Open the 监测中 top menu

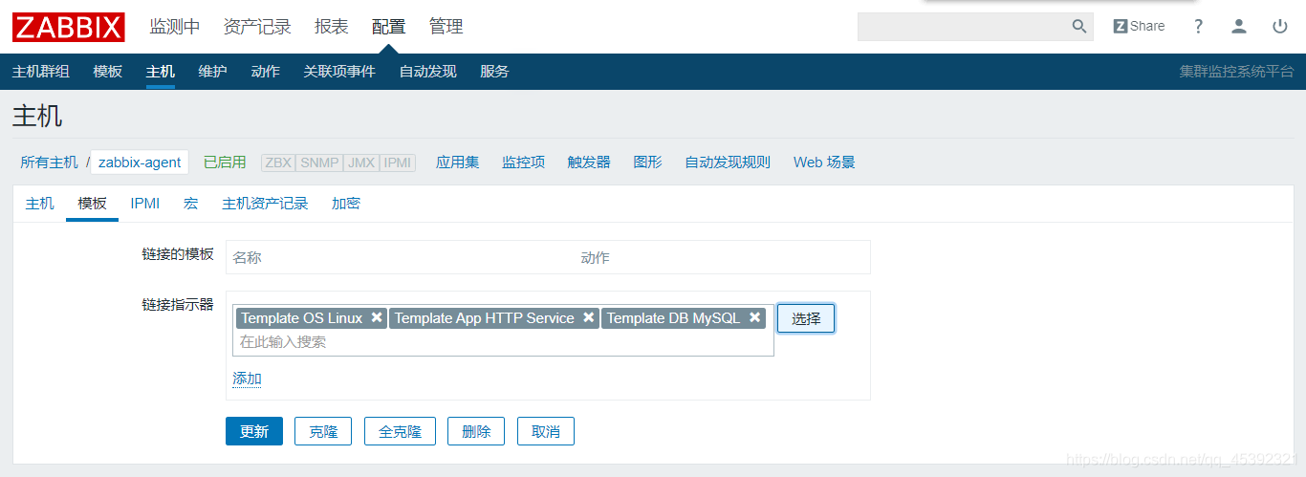pyautogui.click(x=175, y=27)
